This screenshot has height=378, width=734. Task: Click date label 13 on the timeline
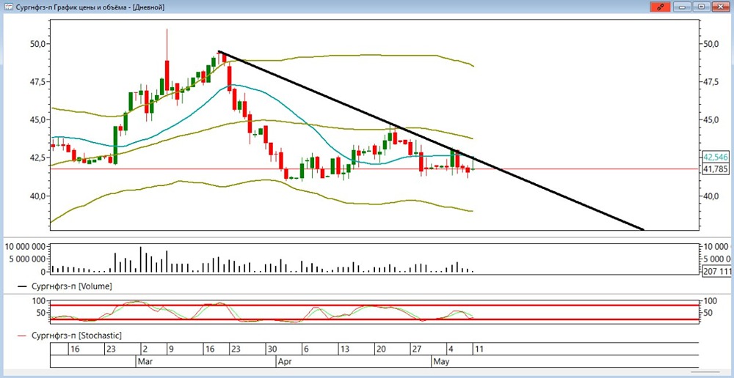coord(344,349)
